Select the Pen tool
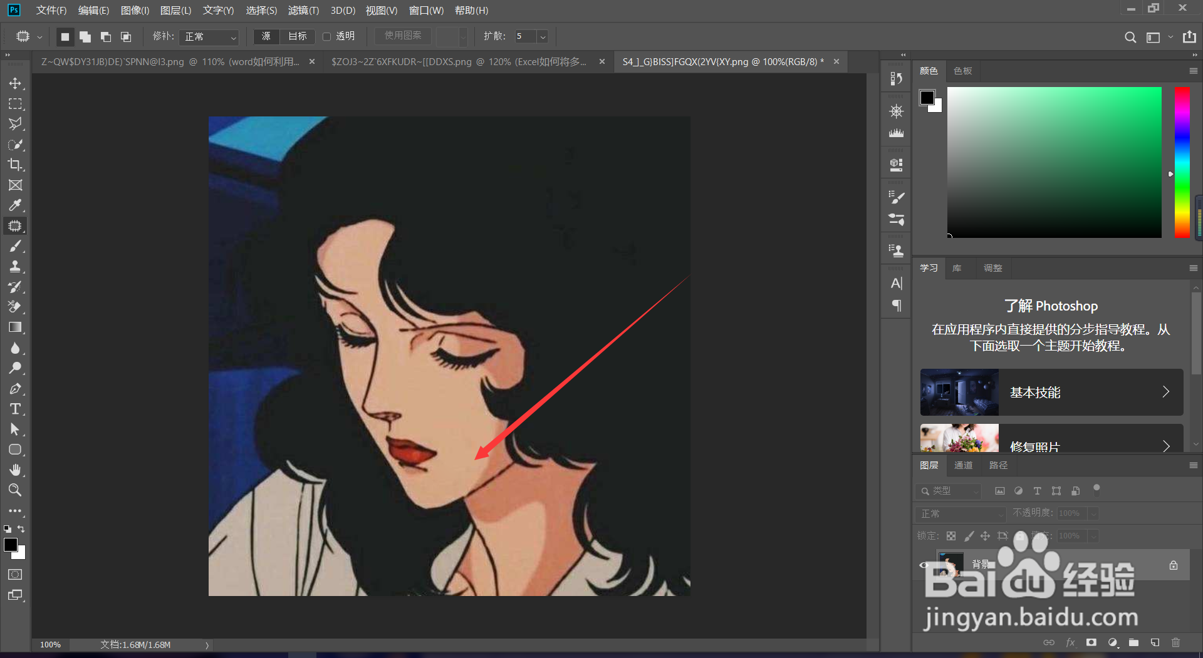 coord(15,389)
